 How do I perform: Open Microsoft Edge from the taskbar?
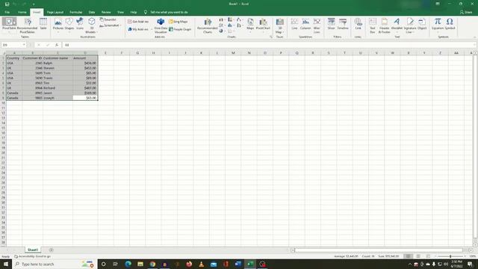128,264
